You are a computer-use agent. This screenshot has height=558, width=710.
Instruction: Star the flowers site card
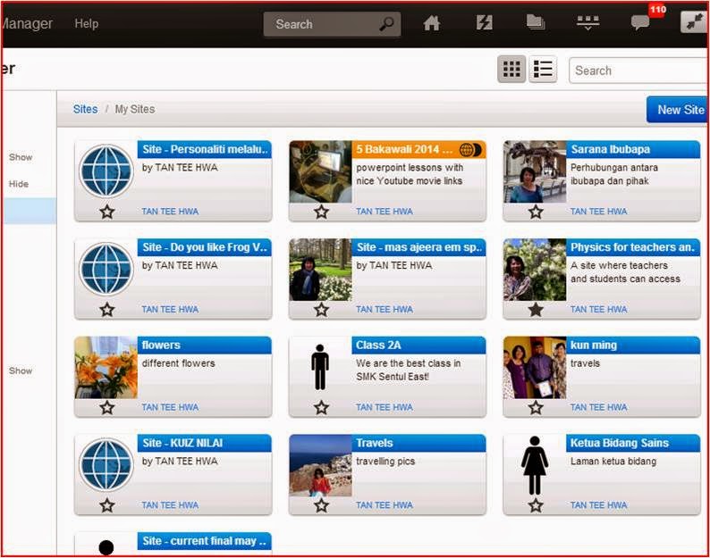(107, 407)
